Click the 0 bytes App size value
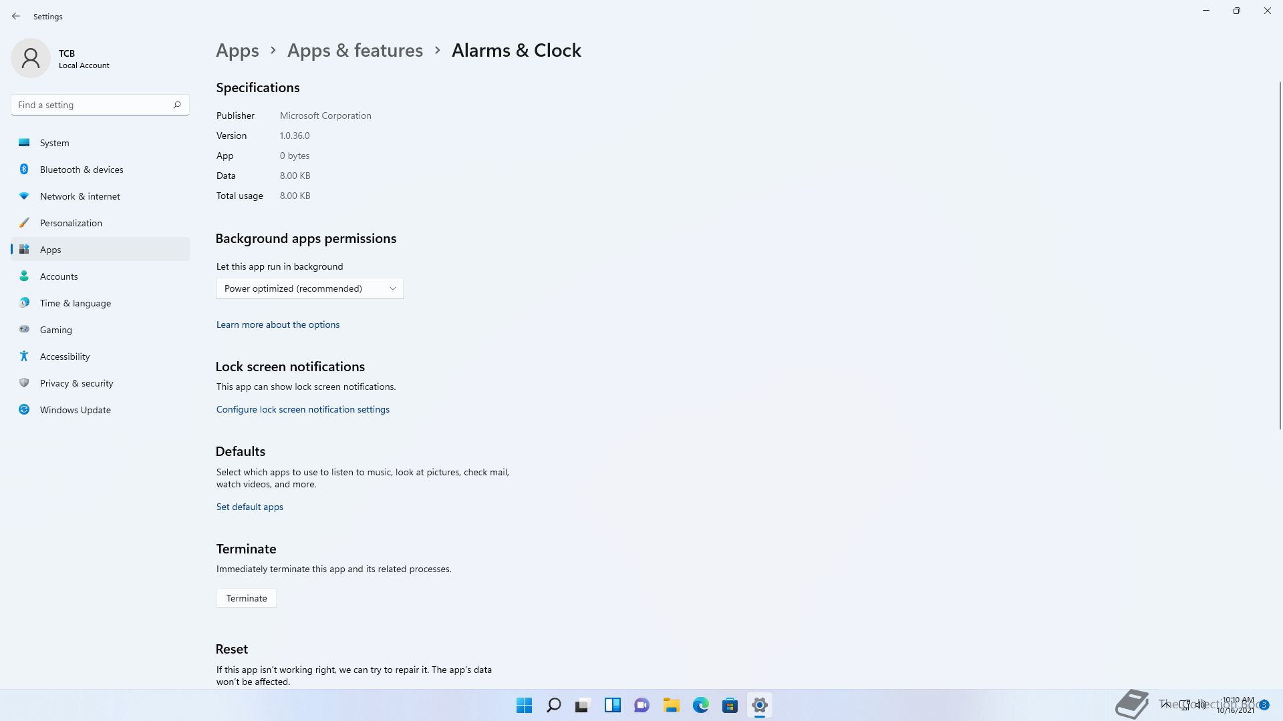The image size is (1283, 721). (295, 156)
